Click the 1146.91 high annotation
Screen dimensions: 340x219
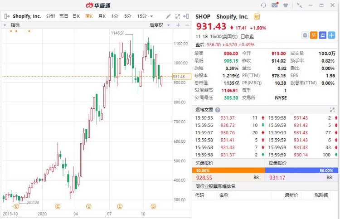click(118, 33)
